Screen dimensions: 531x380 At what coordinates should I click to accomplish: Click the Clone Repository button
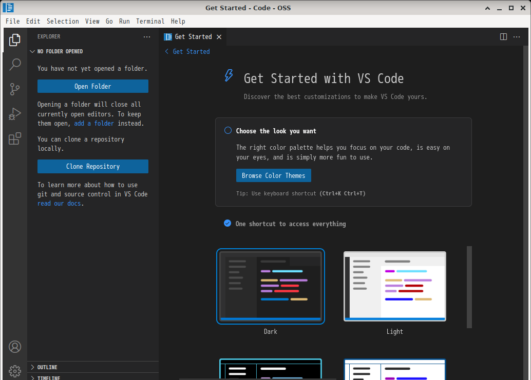[93, 166]
